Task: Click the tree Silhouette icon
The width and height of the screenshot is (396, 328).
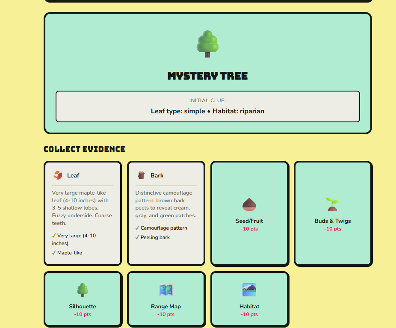Action: 83,290
